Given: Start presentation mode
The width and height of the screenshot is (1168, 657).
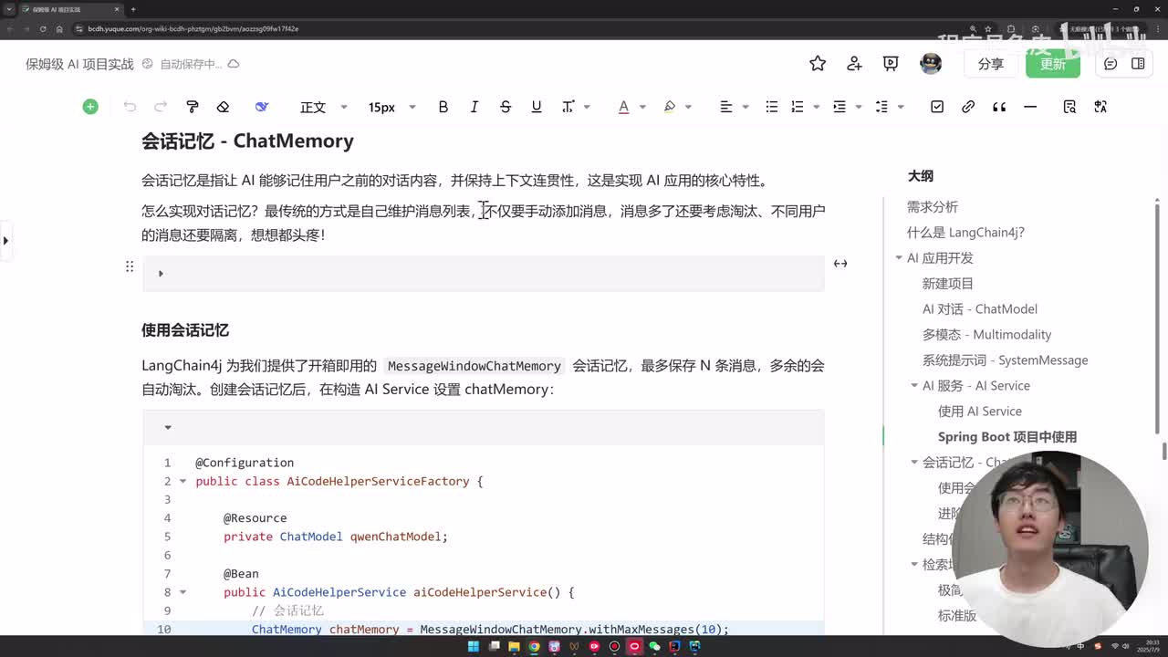Looking at the screenshot, I should [x=891, y=63].
